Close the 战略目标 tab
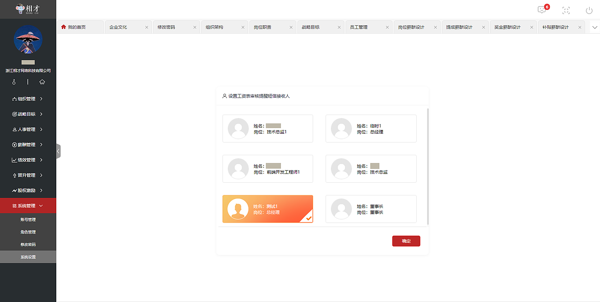The image size is (600, 302). pyautogui.click(x=339, y=27)
